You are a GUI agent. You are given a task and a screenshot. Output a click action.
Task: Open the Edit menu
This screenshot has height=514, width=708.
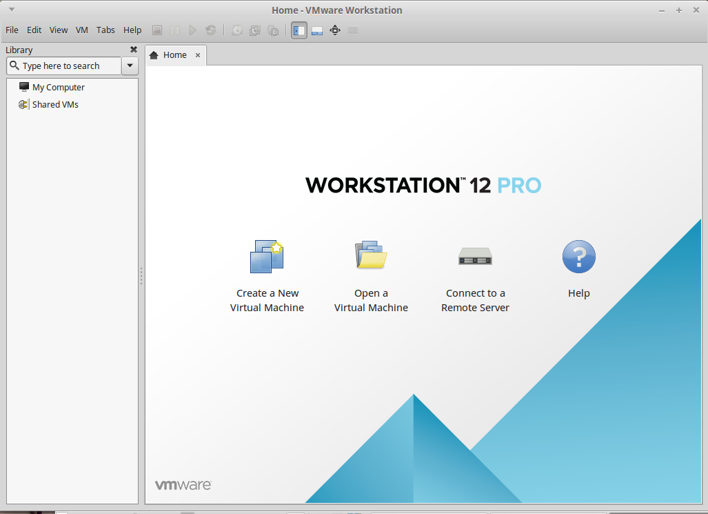34,30
